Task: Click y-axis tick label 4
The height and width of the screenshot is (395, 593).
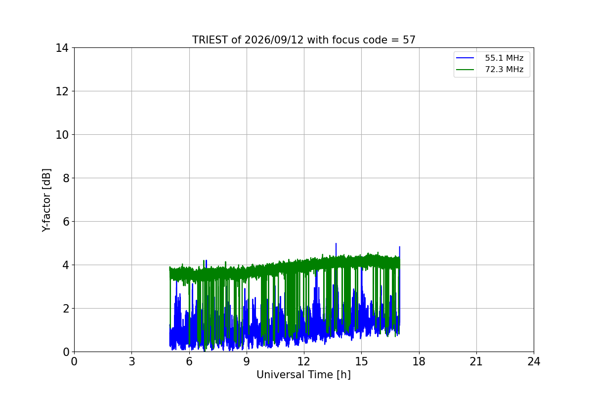Action: 65,265
